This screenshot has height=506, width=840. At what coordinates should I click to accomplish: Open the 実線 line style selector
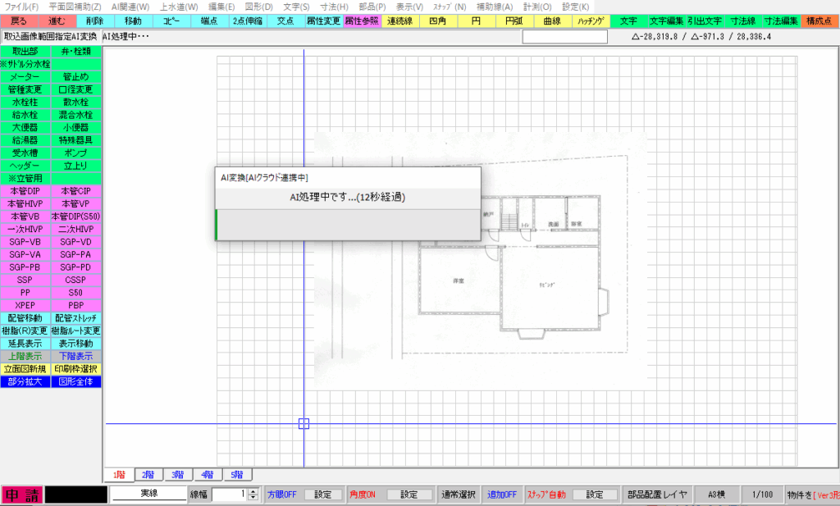tap(148, 494)
